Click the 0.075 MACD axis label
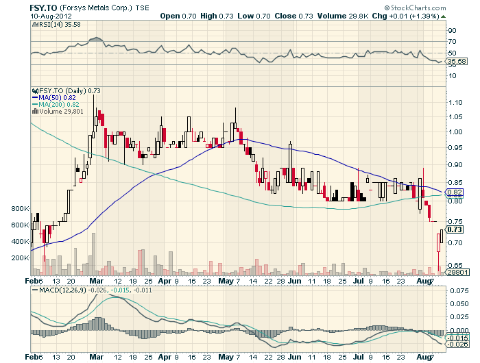The width and height of the screenshot is (480, 363). coord(459,291)
